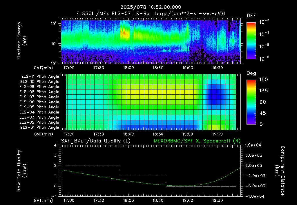
Task: Click the GMT(min) label under pitch angle panel
Action: coord(44,134)
